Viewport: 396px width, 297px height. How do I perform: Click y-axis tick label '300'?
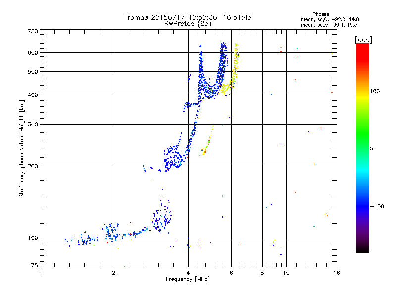(33, 124)
